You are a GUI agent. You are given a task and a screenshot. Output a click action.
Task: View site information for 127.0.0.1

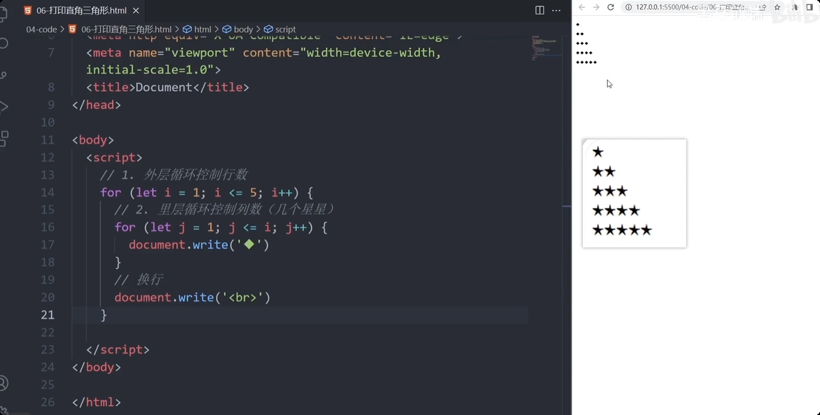pyautogui.click(x=629, y=7)
